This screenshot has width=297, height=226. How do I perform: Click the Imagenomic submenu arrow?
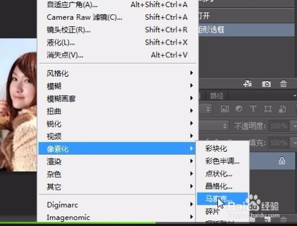191,216
